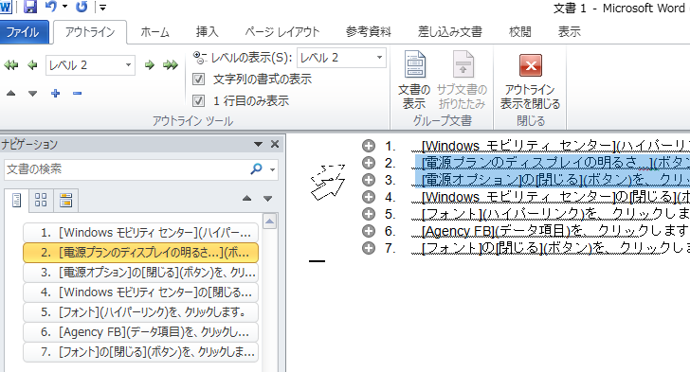The height and width of the screenshot is (372, 690).
Task: Click the 文書の表示 button
Action: pyautogui.click(x=414, y=80)
